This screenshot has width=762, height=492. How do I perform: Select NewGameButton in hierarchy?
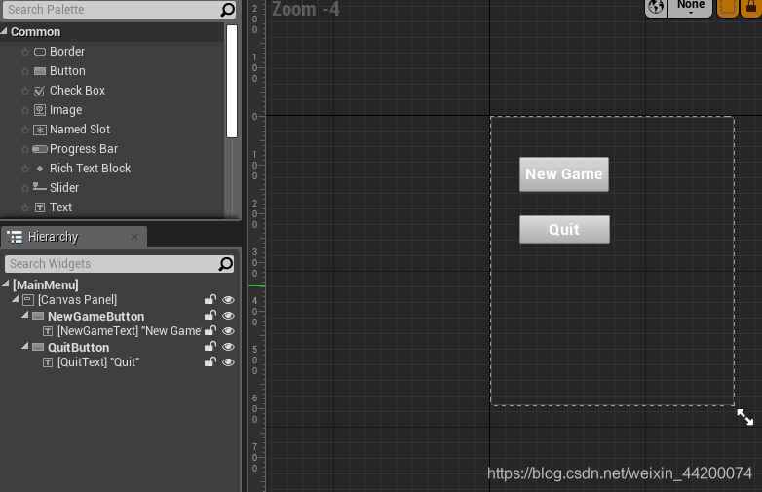pyautogui.click(x=96, y=317)
